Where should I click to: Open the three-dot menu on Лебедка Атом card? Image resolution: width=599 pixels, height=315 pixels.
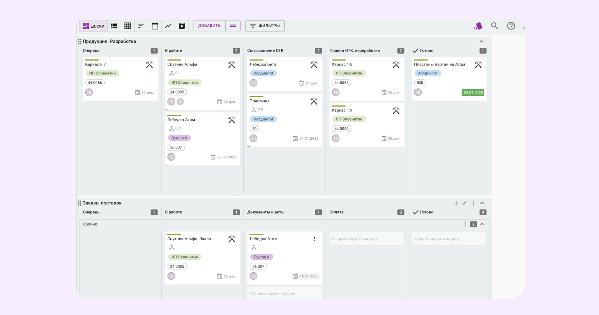click(315, 239)
